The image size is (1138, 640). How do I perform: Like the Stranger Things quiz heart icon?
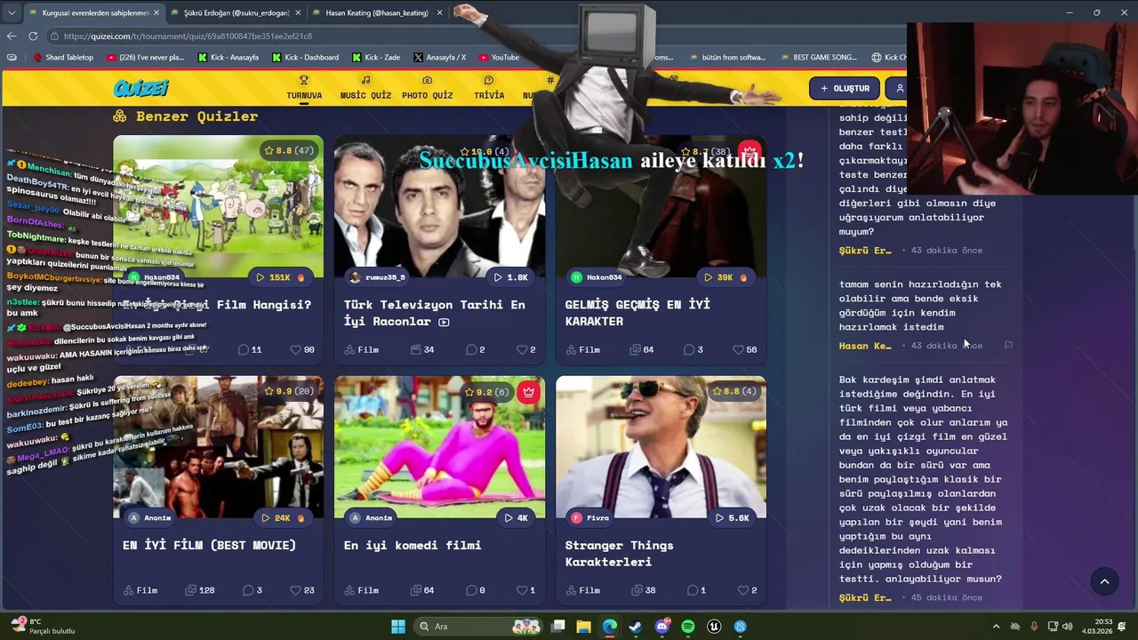743,590
